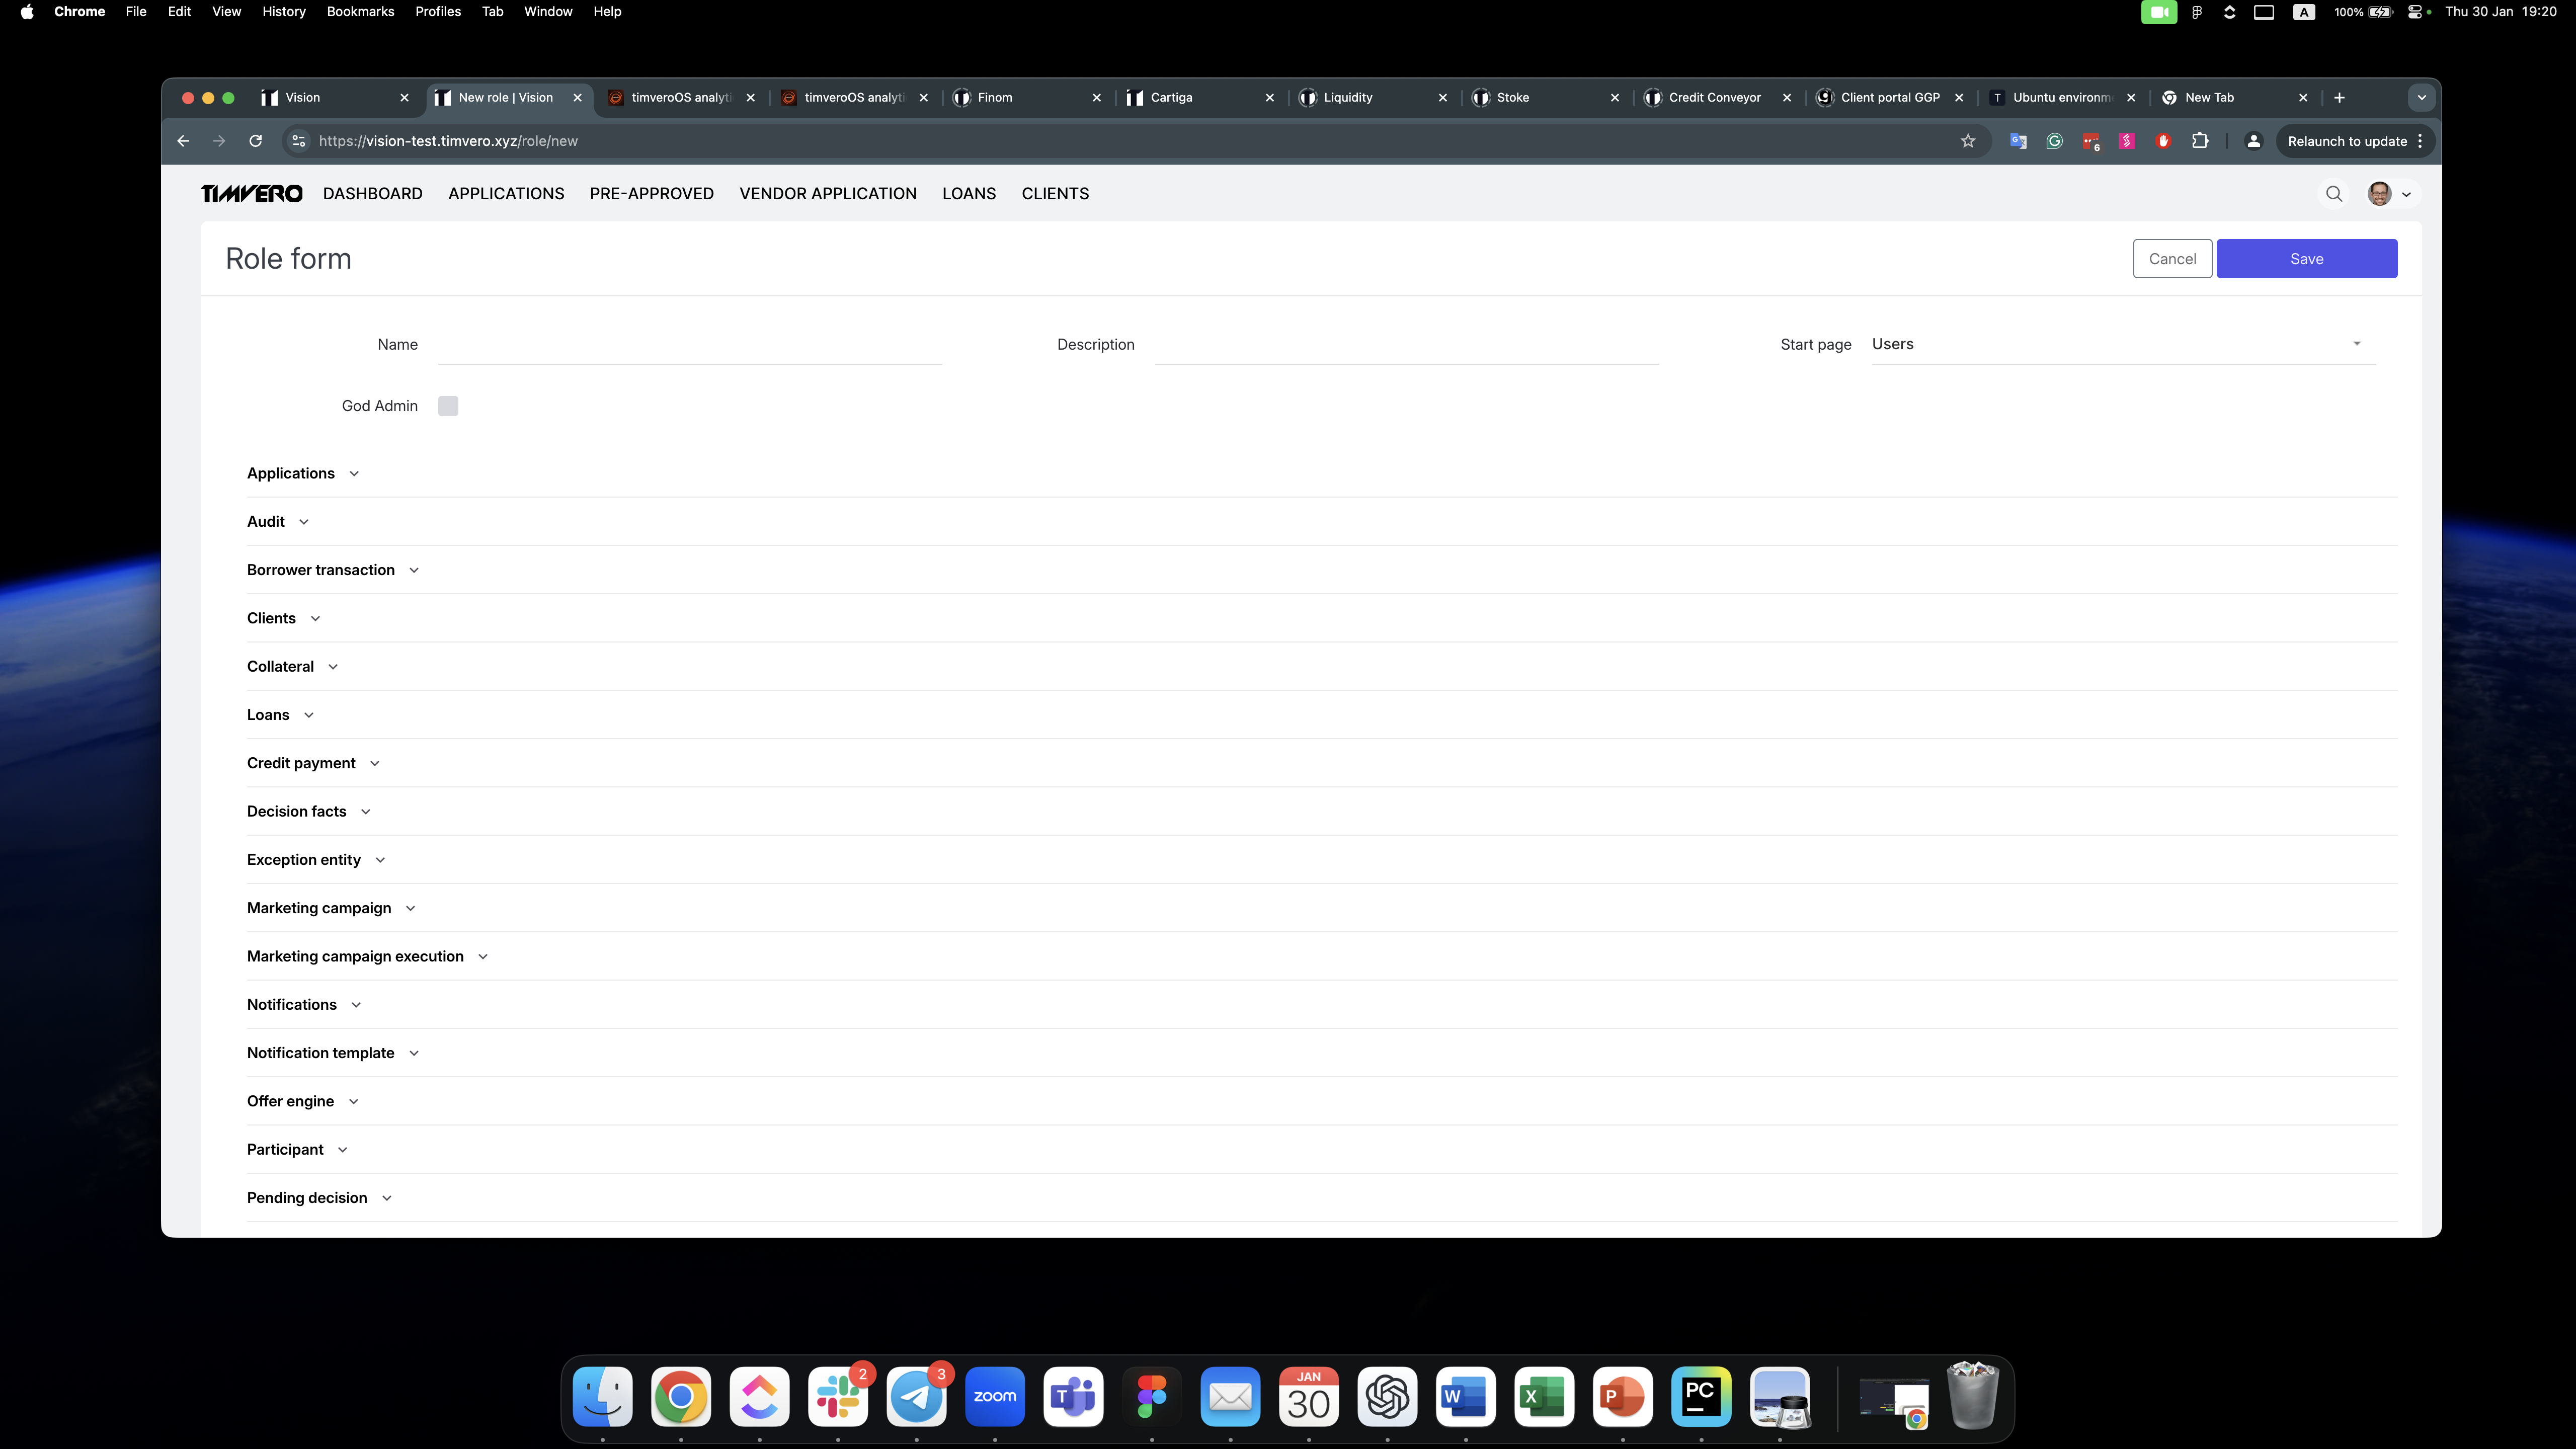Viewport: 2576px width, 1449px height.
Task: Expand the Applications permissions section
Action: point(302,473)
